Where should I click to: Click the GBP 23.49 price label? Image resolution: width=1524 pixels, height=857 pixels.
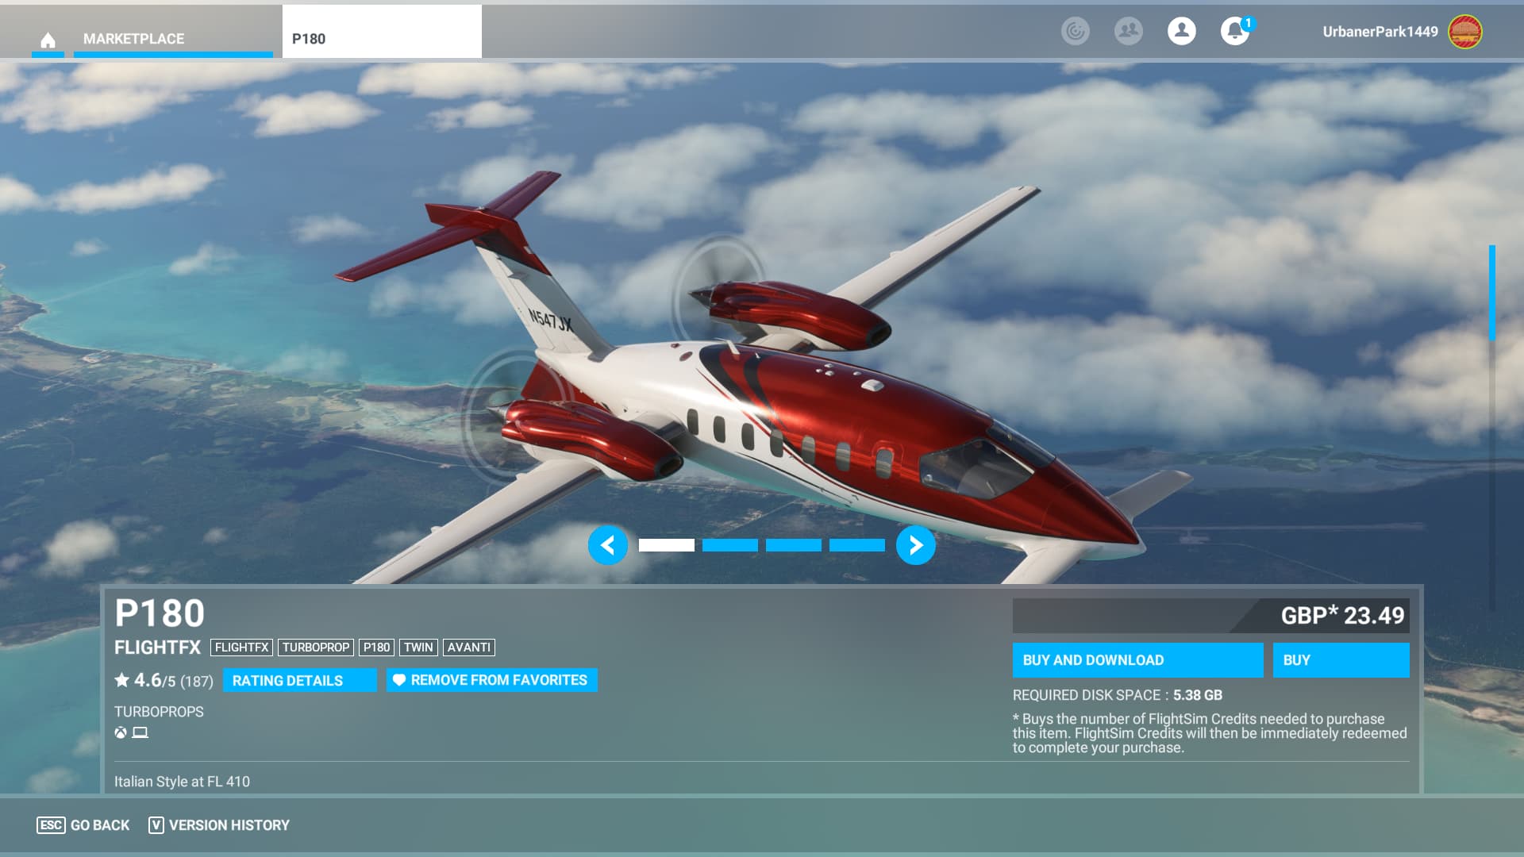[x=1342, y=615]
